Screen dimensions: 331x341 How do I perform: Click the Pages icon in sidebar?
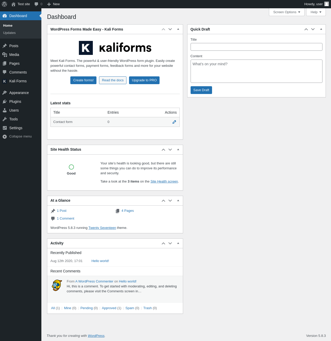(5, 63)
